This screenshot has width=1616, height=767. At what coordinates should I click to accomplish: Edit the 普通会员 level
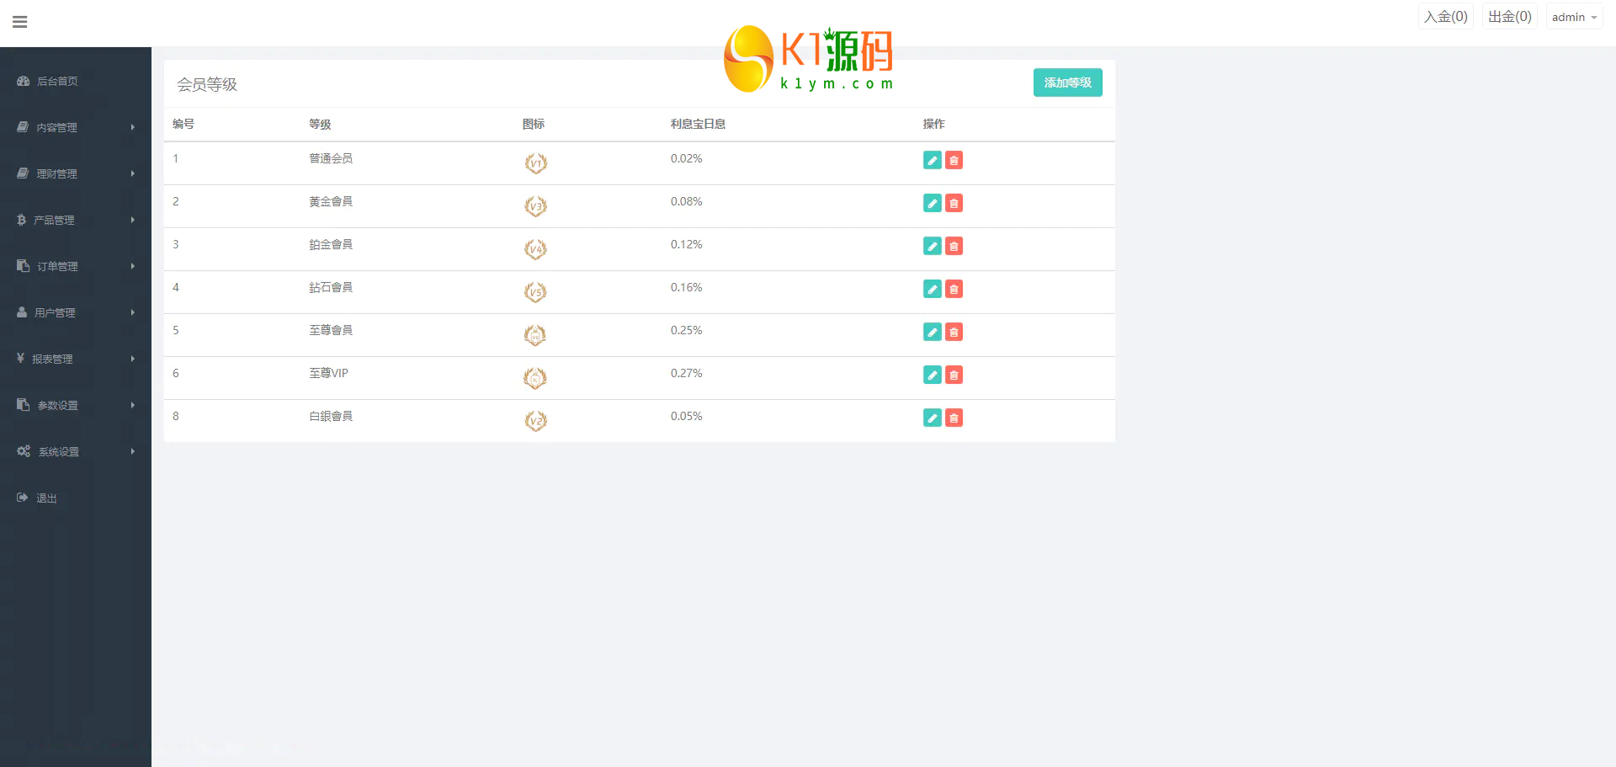933,161
